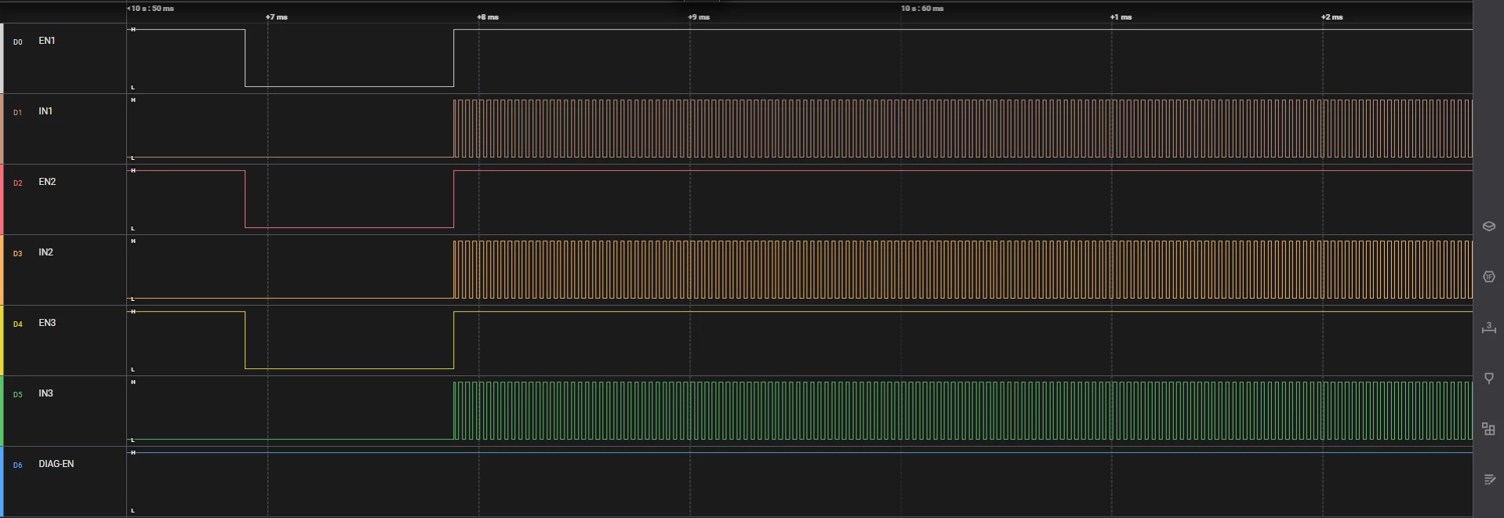Click the +7 ms timeline tick

click(277, 17)
